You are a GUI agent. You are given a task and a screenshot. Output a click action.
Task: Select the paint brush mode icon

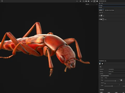click(x=94, y=1)
